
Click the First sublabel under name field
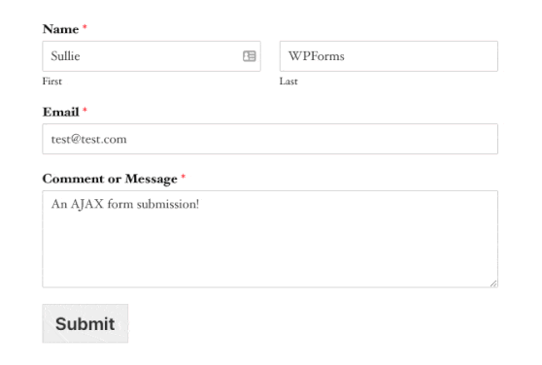51,82
